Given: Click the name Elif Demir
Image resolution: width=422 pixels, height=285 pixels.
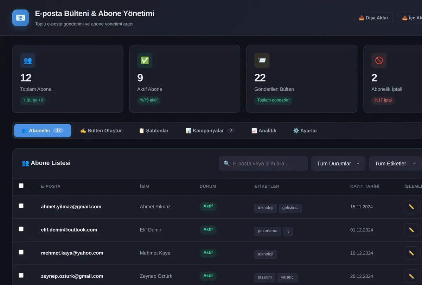Looking at the screenshot, I should click(151, 230).
